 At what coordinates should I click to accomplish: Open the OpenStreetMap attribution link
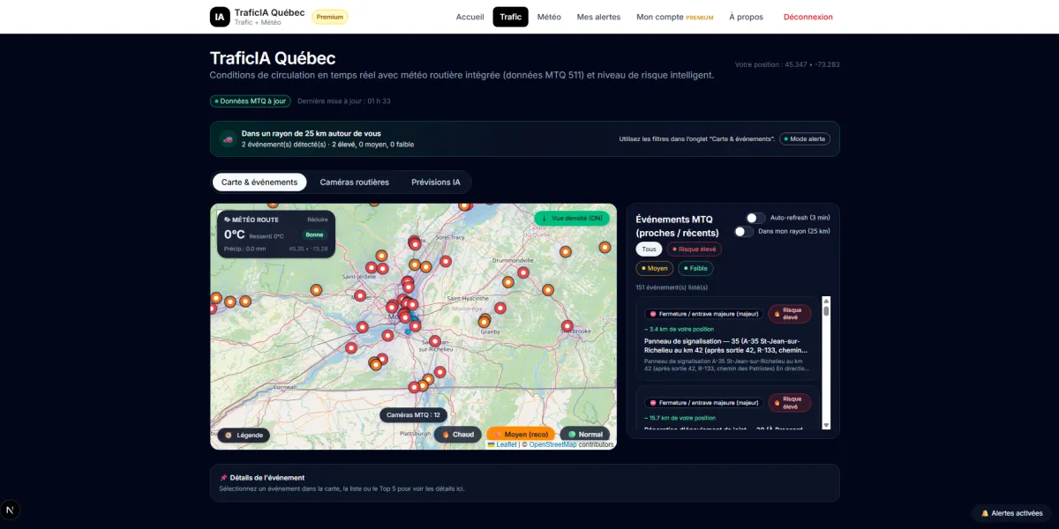[x=552, y=444]
